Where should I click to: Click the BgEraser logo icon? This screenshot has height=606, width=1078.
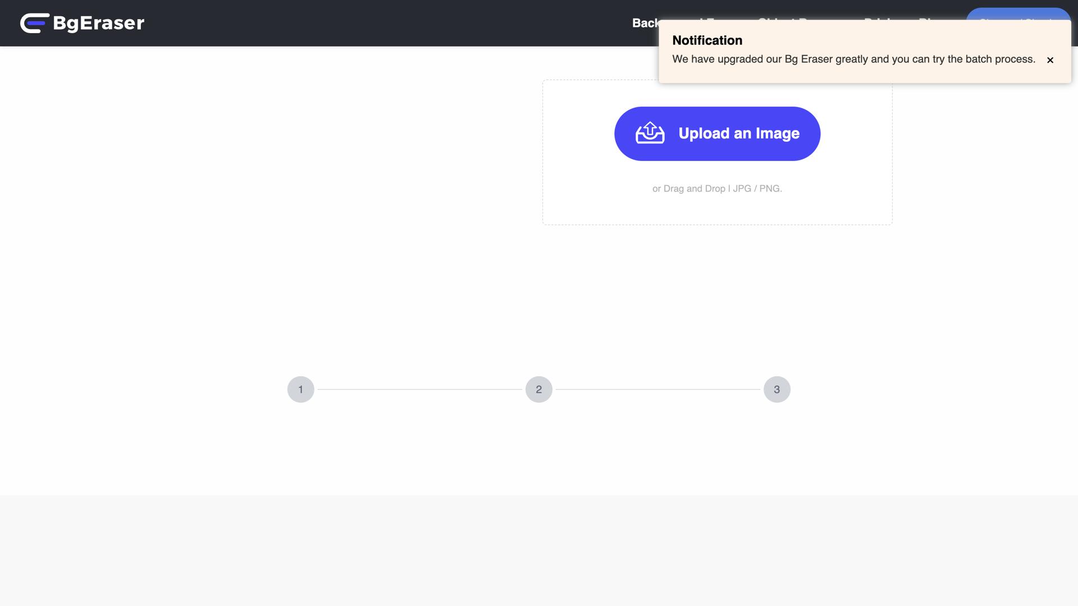pyautogui.click(x=35, y=23)
